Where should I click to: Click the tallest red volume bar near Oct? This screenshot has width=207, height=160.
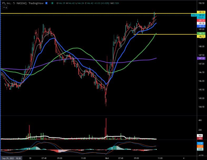(x=106, y=128)
